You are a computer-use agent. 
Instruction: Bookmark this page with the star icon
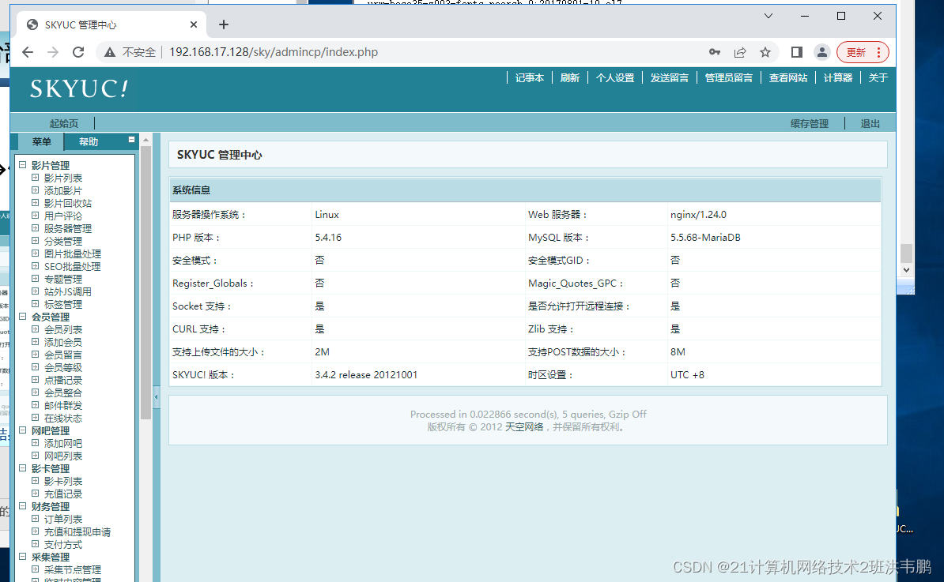point(765,52)
